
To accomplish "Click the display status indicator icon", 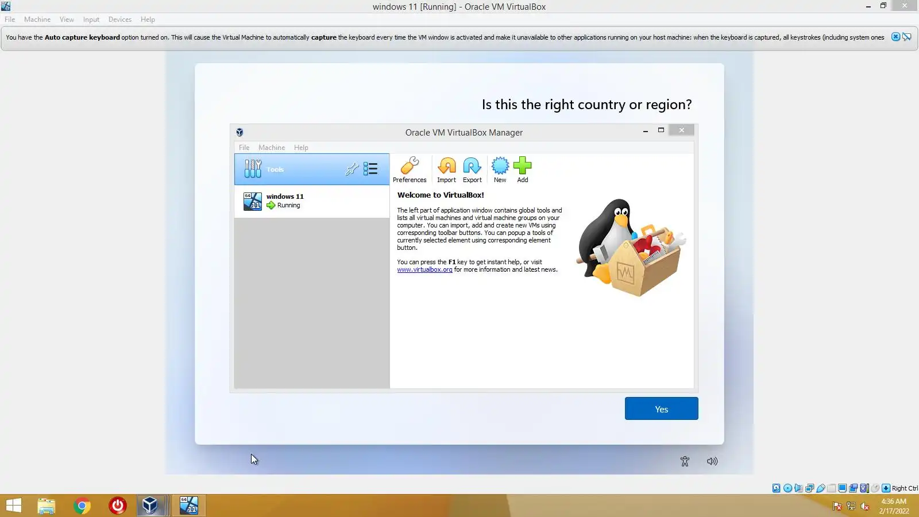I will point(842,488).
